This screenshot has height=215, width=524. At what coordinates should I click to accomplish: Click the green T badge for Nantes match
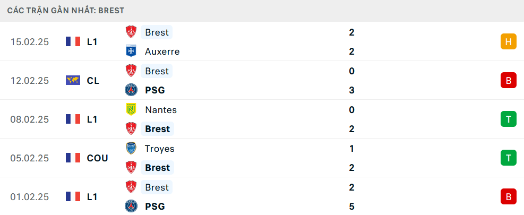(508, 119)
